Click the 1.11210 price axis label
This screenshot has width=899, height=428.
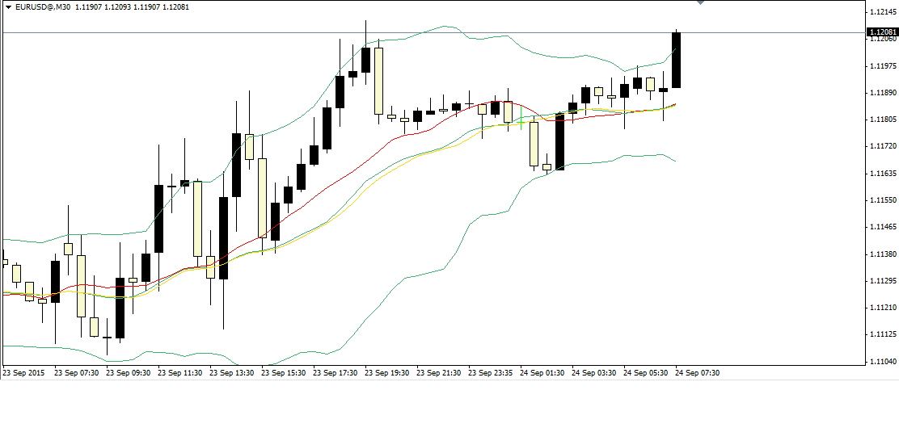881,308
